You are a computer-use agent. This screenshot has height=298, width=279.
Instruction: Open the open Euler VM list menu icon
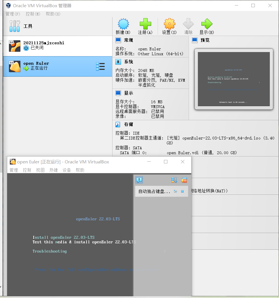click(x=100, y=66)
